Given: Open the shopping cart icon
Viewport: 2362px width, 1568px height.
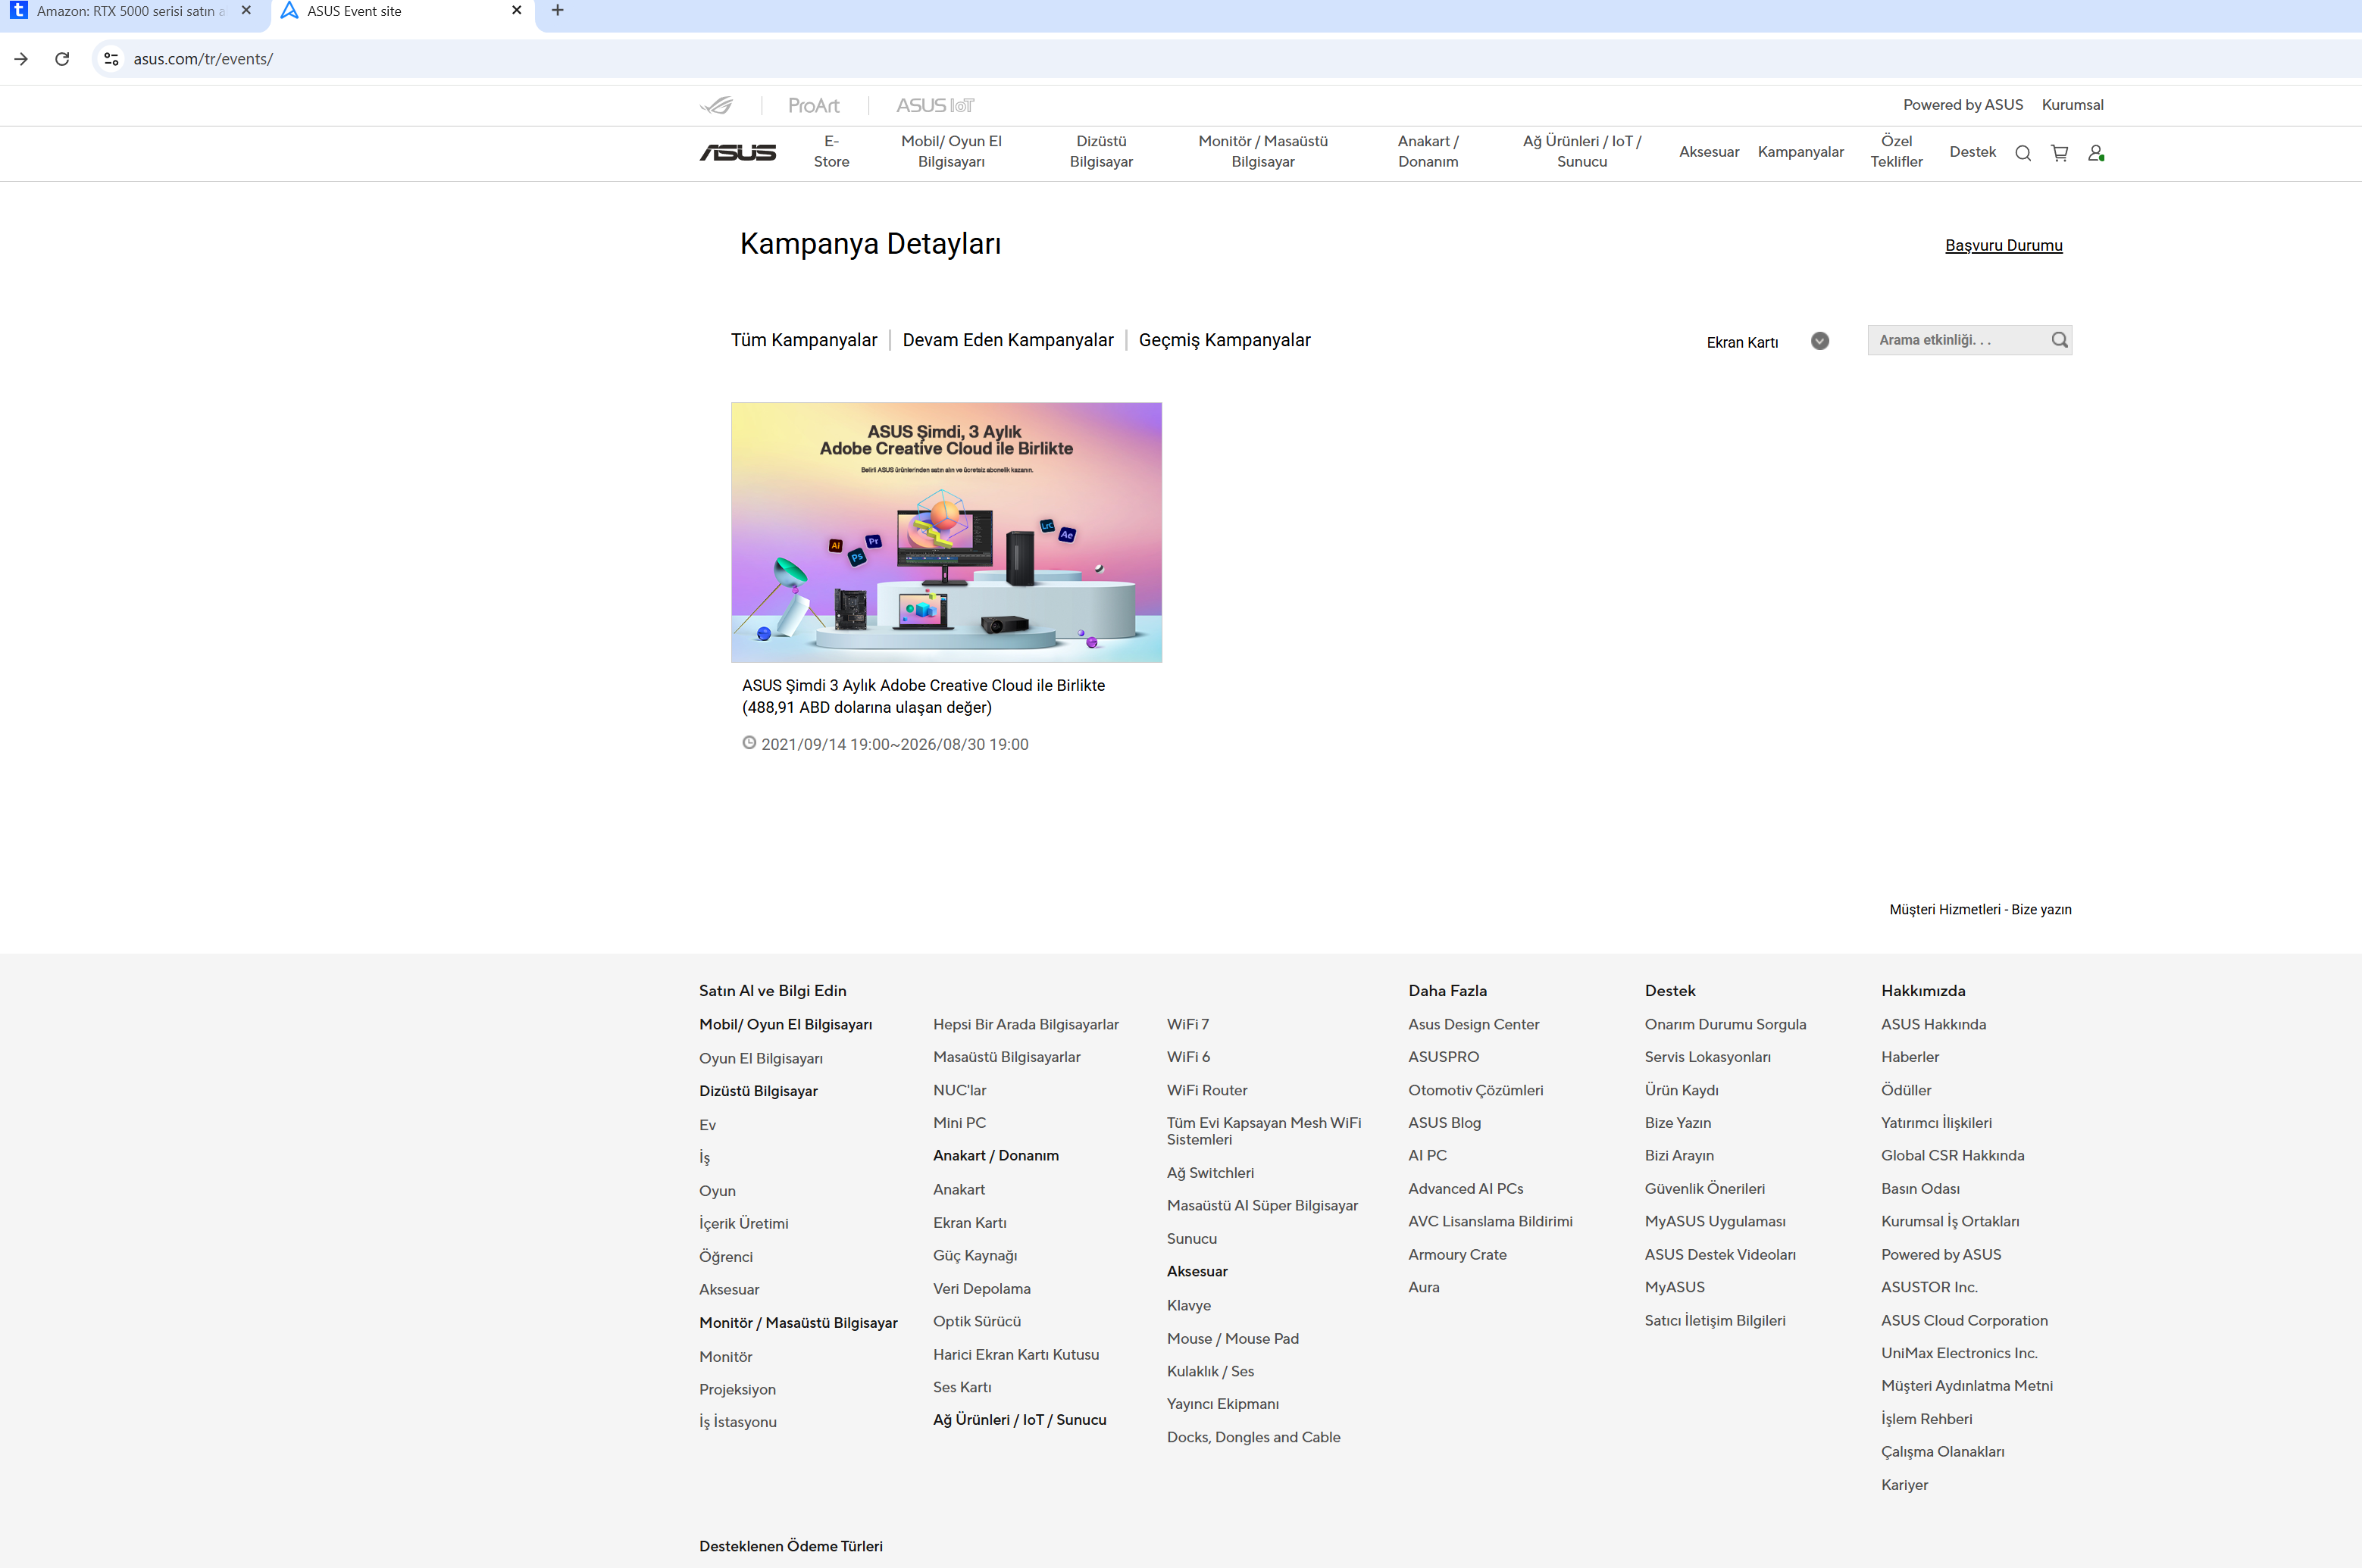Looking at the screenshot, I should coord(2059,153).
